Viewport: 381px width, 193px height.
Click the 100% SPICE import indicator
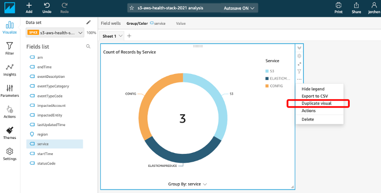pyautogui.click(x=92, y=33)
